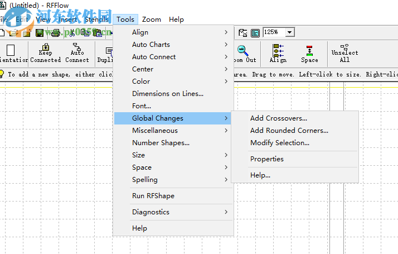Screen dimensions: 398x254
Task: Cut selection with the scissors icon
Action: [x=72, y=33]
